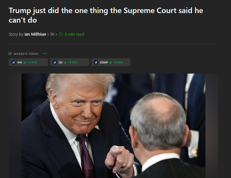The width and height of the screenshot is (231, 178).
Task: Click the Markets Today chart icon
Action: [10, 53]
